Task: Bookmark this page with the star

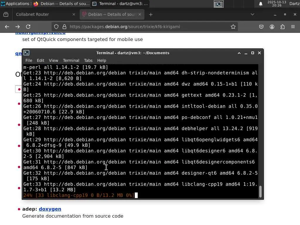Action: coord(233,27)
